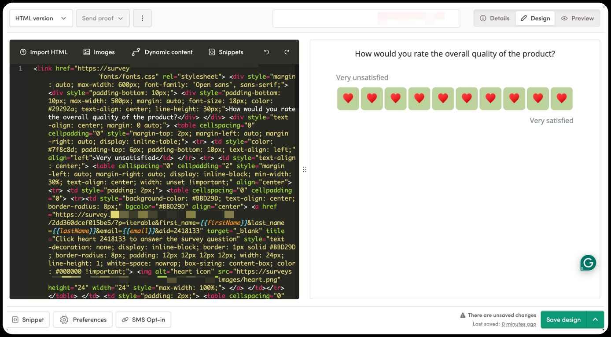Switch to the Preview tab
611x337 pixels.
[577, 18]
